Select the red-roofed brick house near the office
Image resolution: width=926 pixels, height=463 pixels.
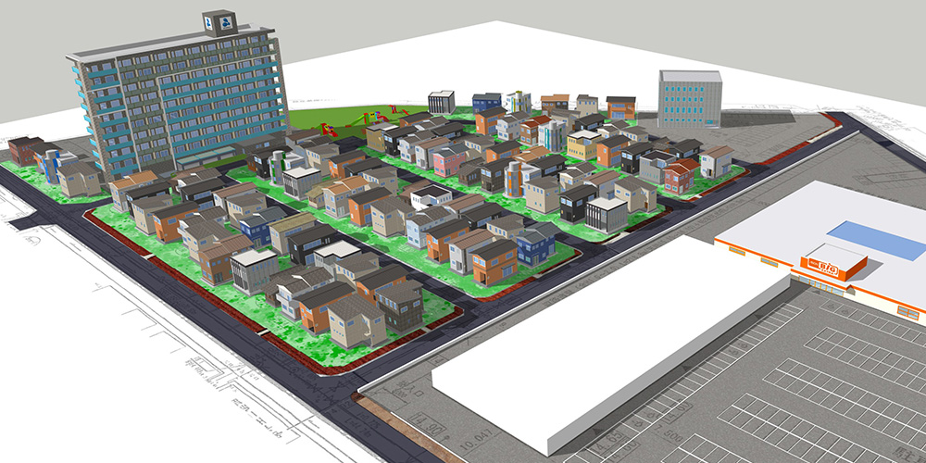coord(680,176)
